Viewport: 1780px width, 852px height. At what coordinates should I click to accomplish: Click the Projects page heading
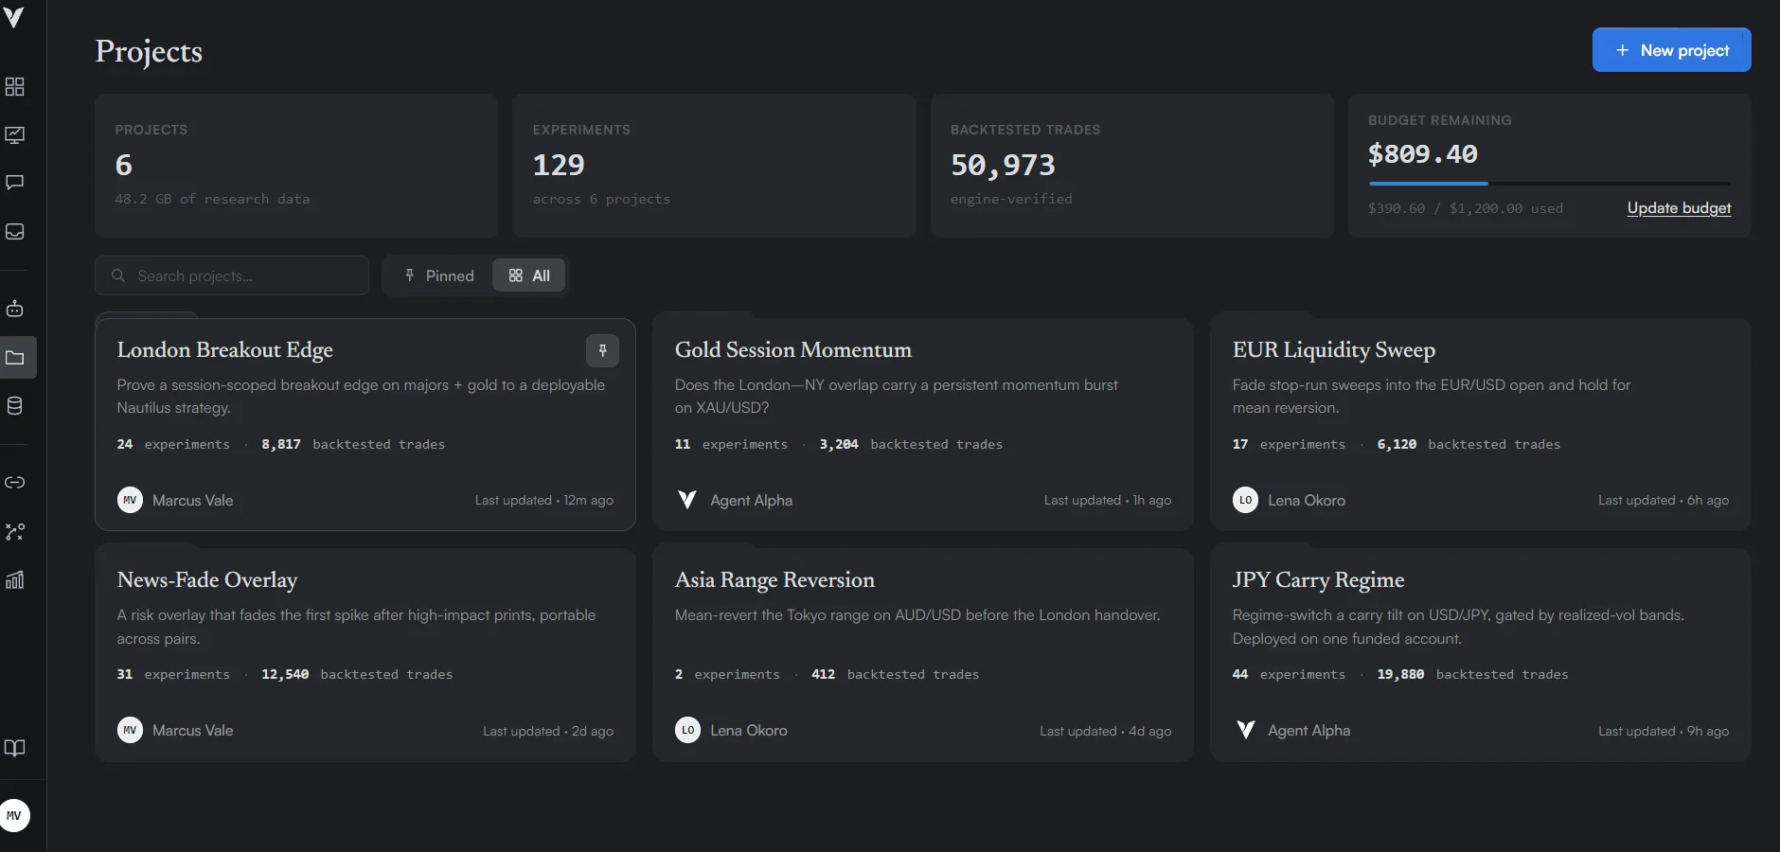coord(149,51)
